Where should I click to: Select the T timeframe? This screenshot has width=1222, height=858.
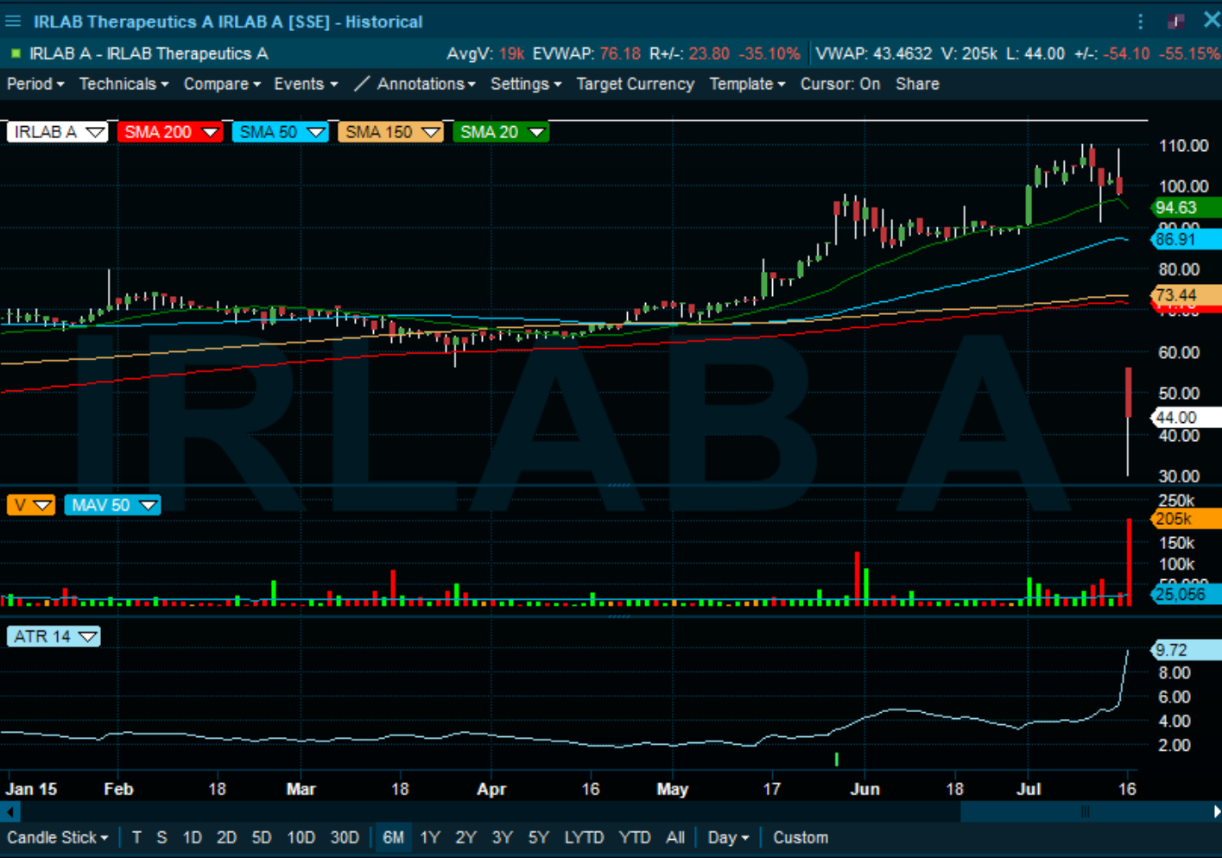point(136,837)
